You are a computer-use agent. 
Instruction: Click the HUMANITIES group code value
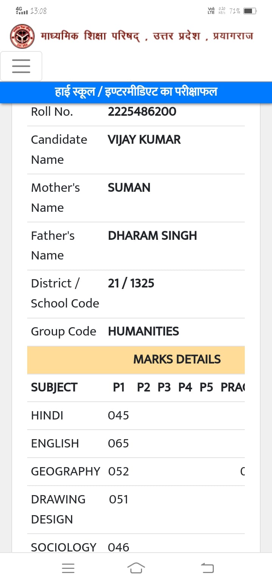144,331
